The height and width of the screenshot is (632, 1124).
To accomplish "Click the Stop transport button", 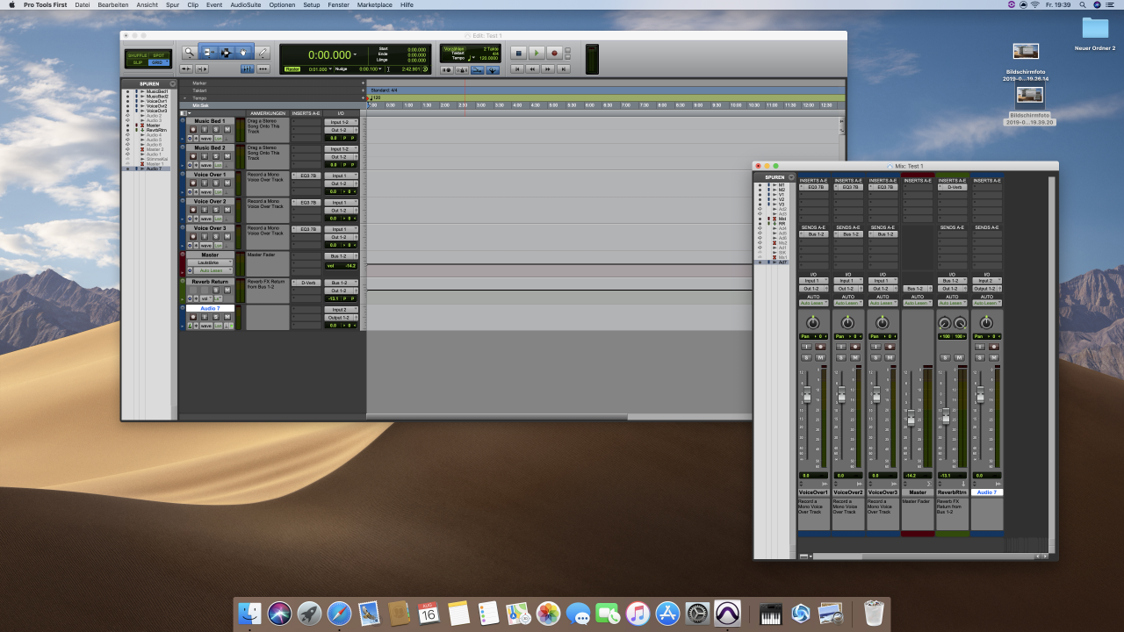I will pos(519,53).
